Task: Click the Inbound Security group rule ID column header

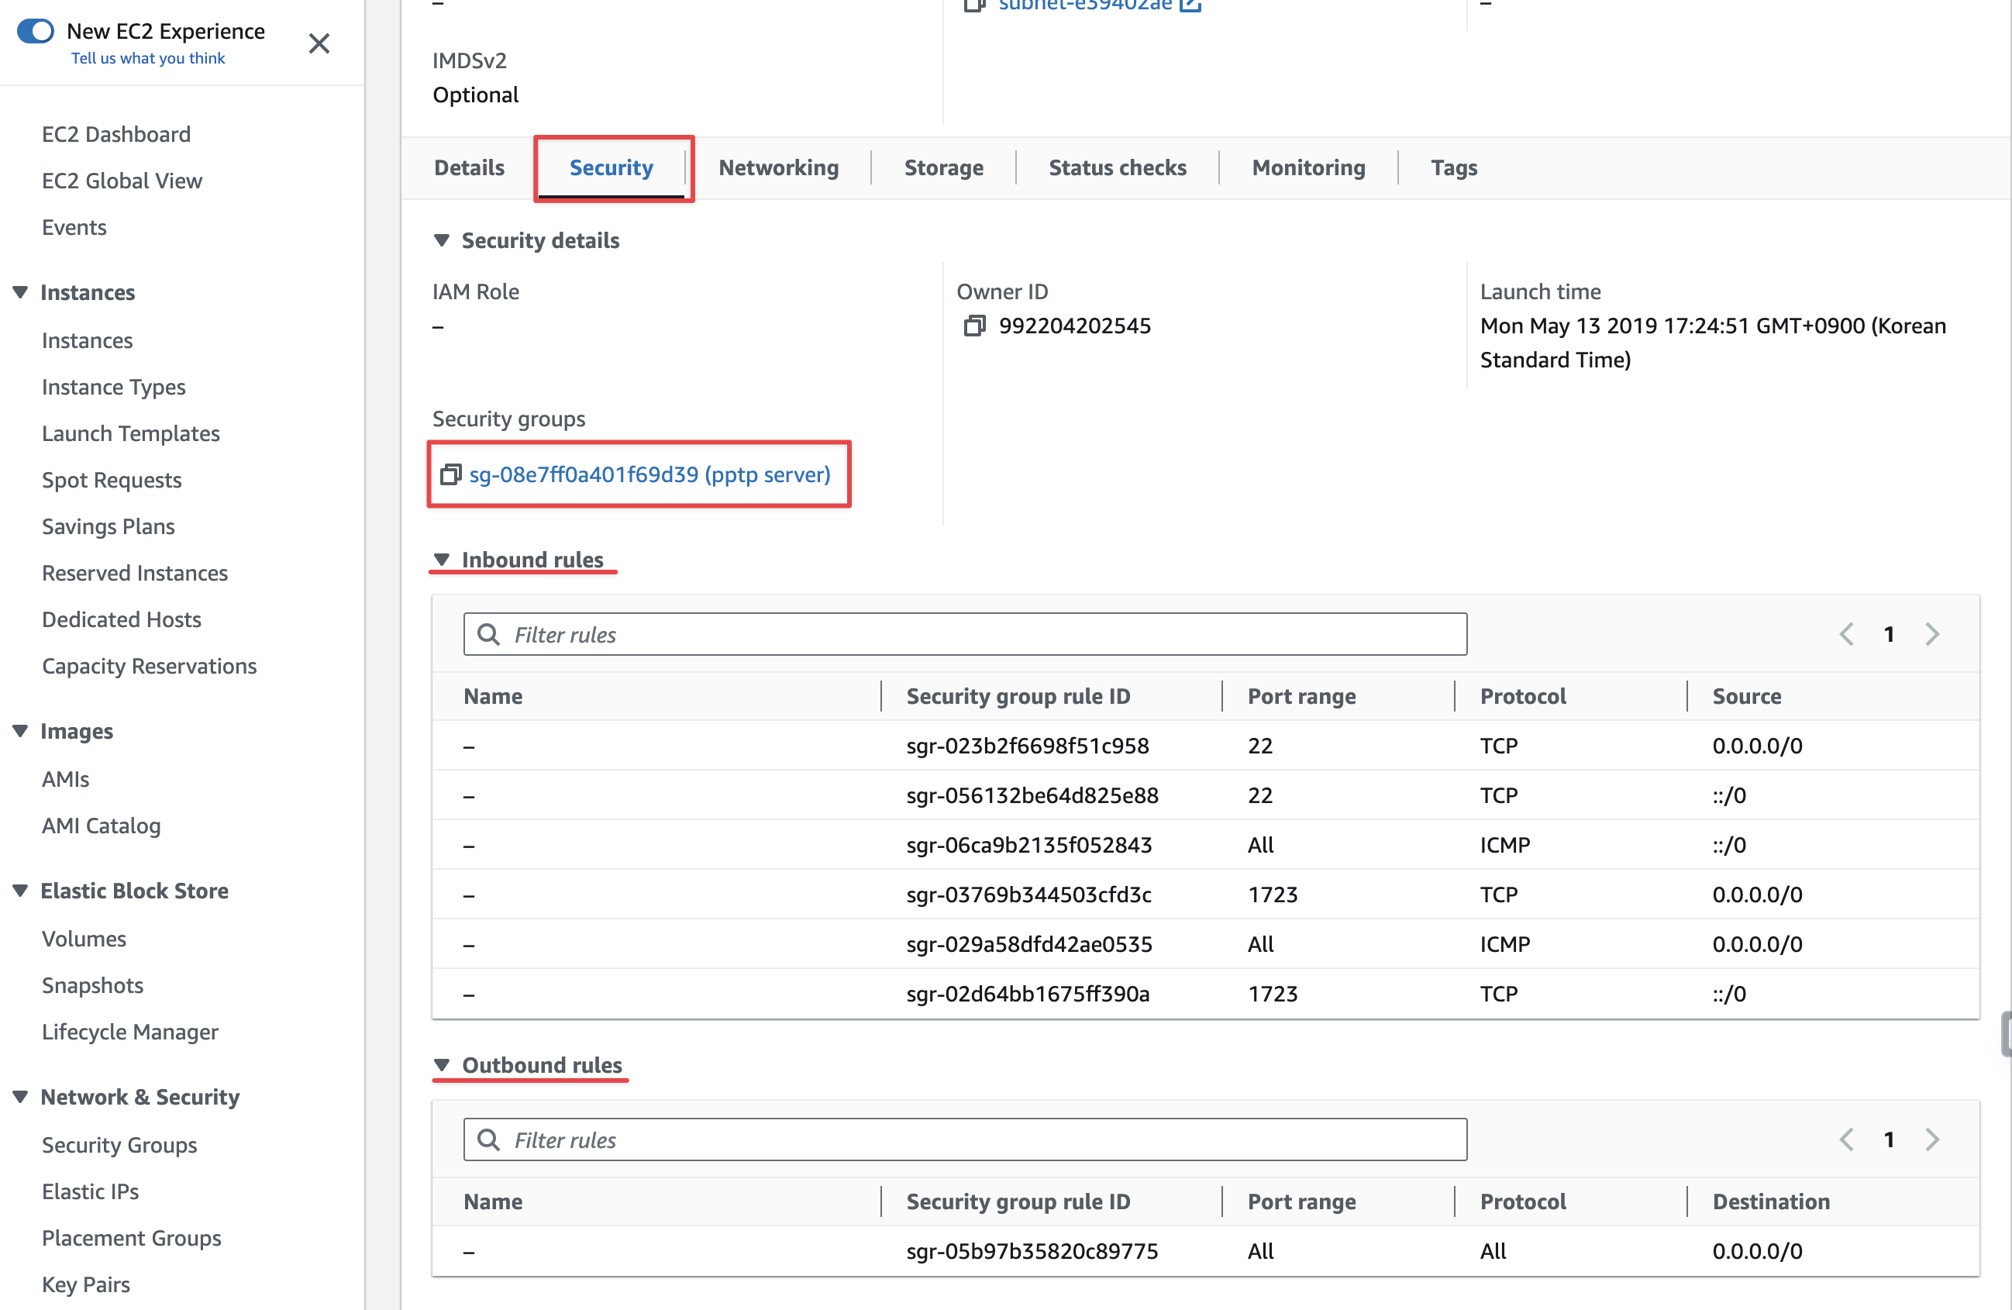Action: coord(1018,696)
